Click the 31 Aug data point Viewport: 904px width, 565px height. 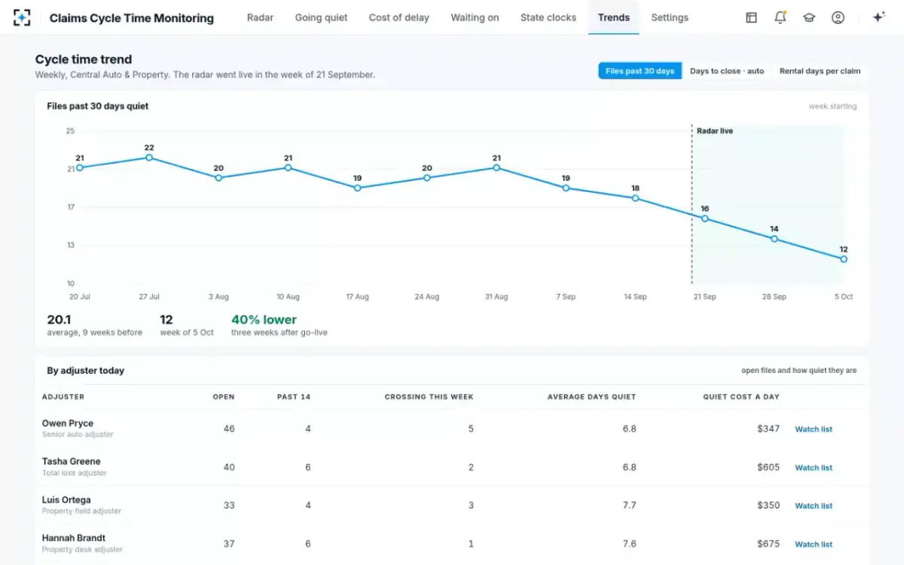click(496, 167)
